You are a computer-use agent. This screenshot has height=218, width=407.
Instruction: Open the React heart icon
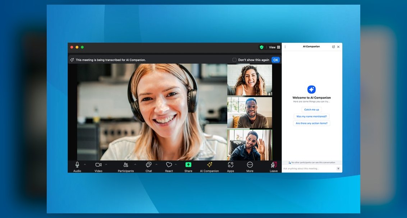[169, 164]
